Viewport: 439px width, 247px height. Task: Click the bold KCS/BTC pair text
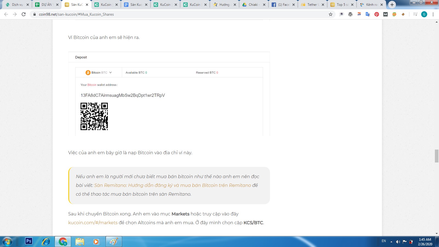pyautogui.click(x=253, y=223)
